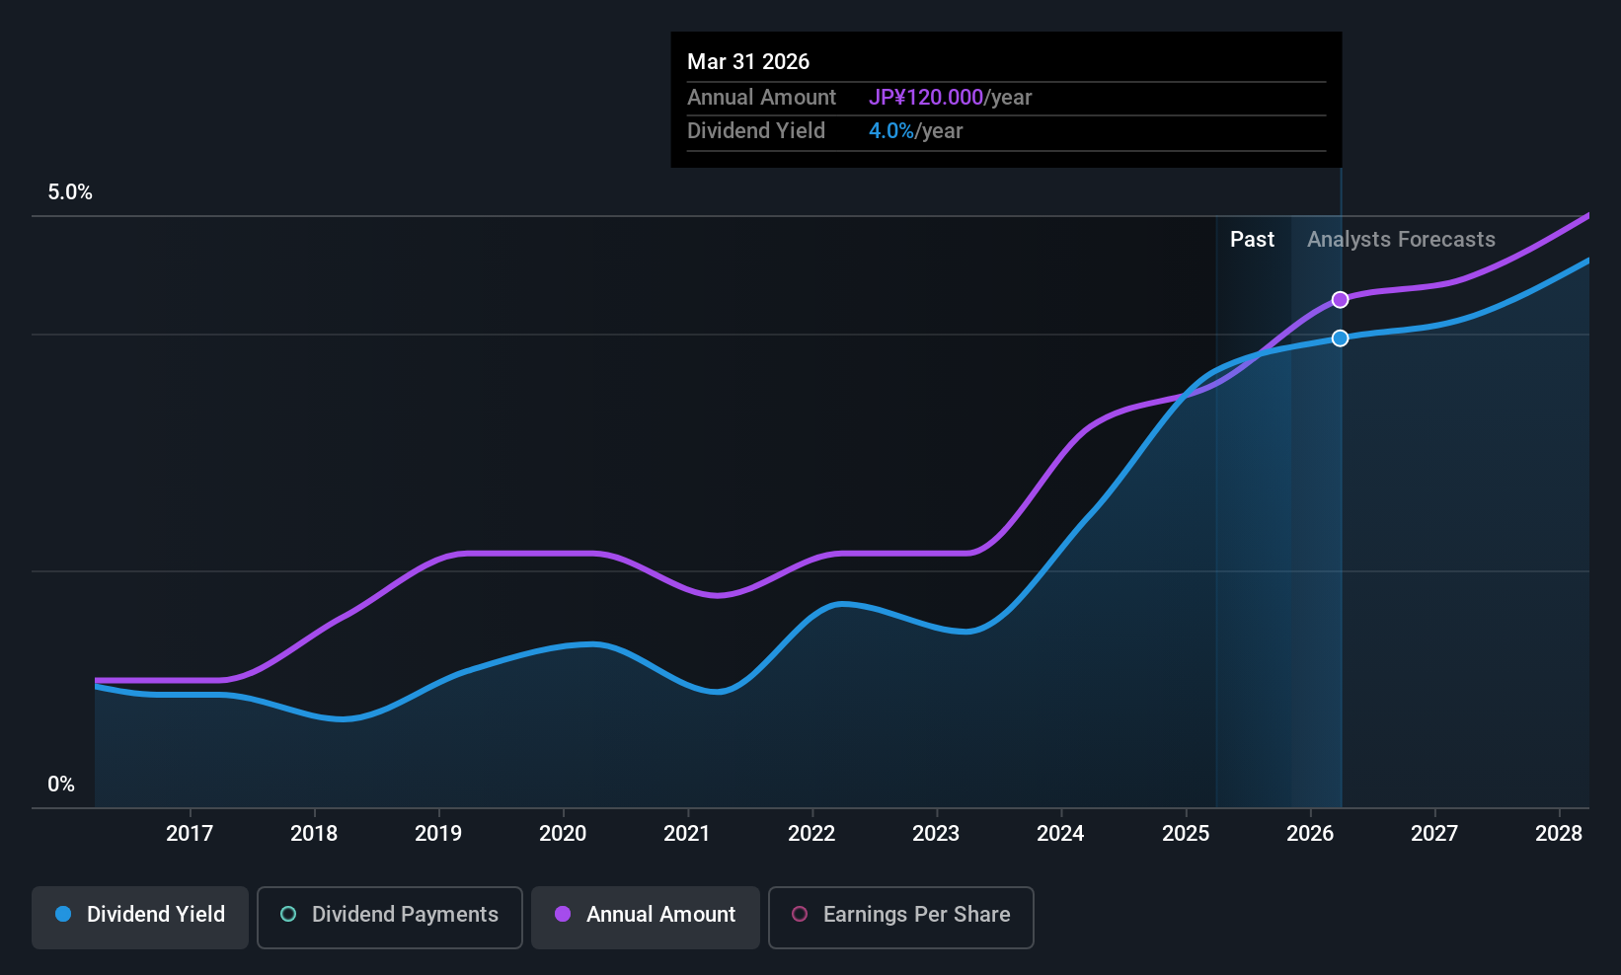The height and width of the screenshot is (975, 1621).
Task: Click the JP¥120.000 annual amount in tooltip
Action: [x=925, y=98]
